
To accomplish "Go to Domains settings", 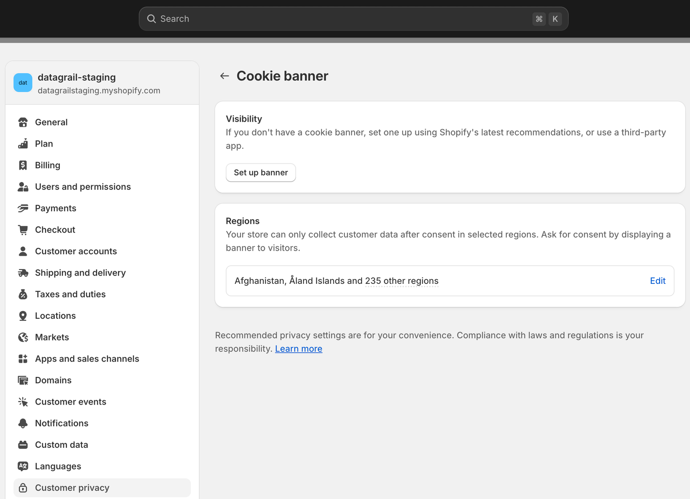I will 102,380.
